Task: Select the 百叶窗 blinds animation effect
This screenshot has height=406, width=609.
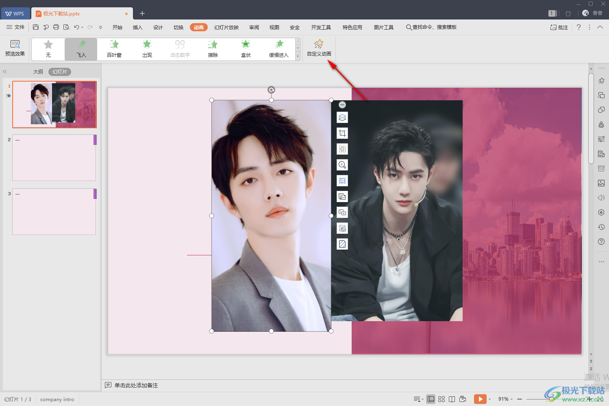Action: pos(114,49)
